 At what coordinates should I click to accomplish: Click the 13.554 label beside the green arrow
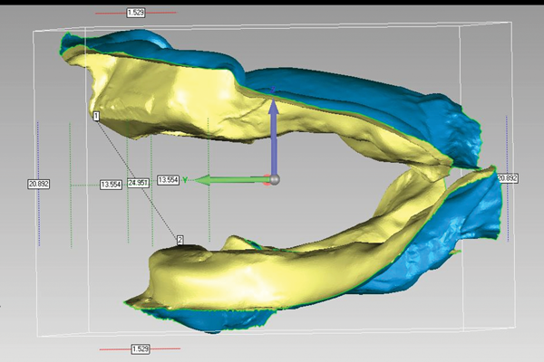[x=168, y=180]
